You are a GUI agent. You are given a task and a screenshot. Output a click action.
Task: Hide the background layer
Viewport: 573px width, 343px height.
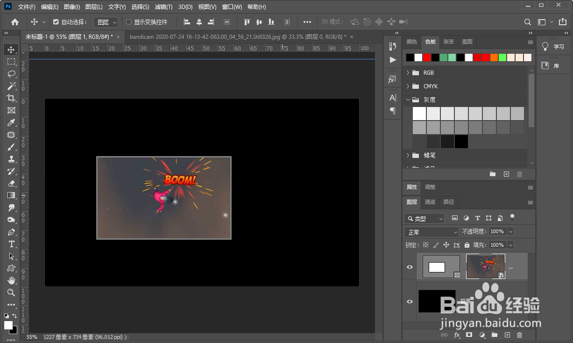pyautogui.click(x=410, y=301)
